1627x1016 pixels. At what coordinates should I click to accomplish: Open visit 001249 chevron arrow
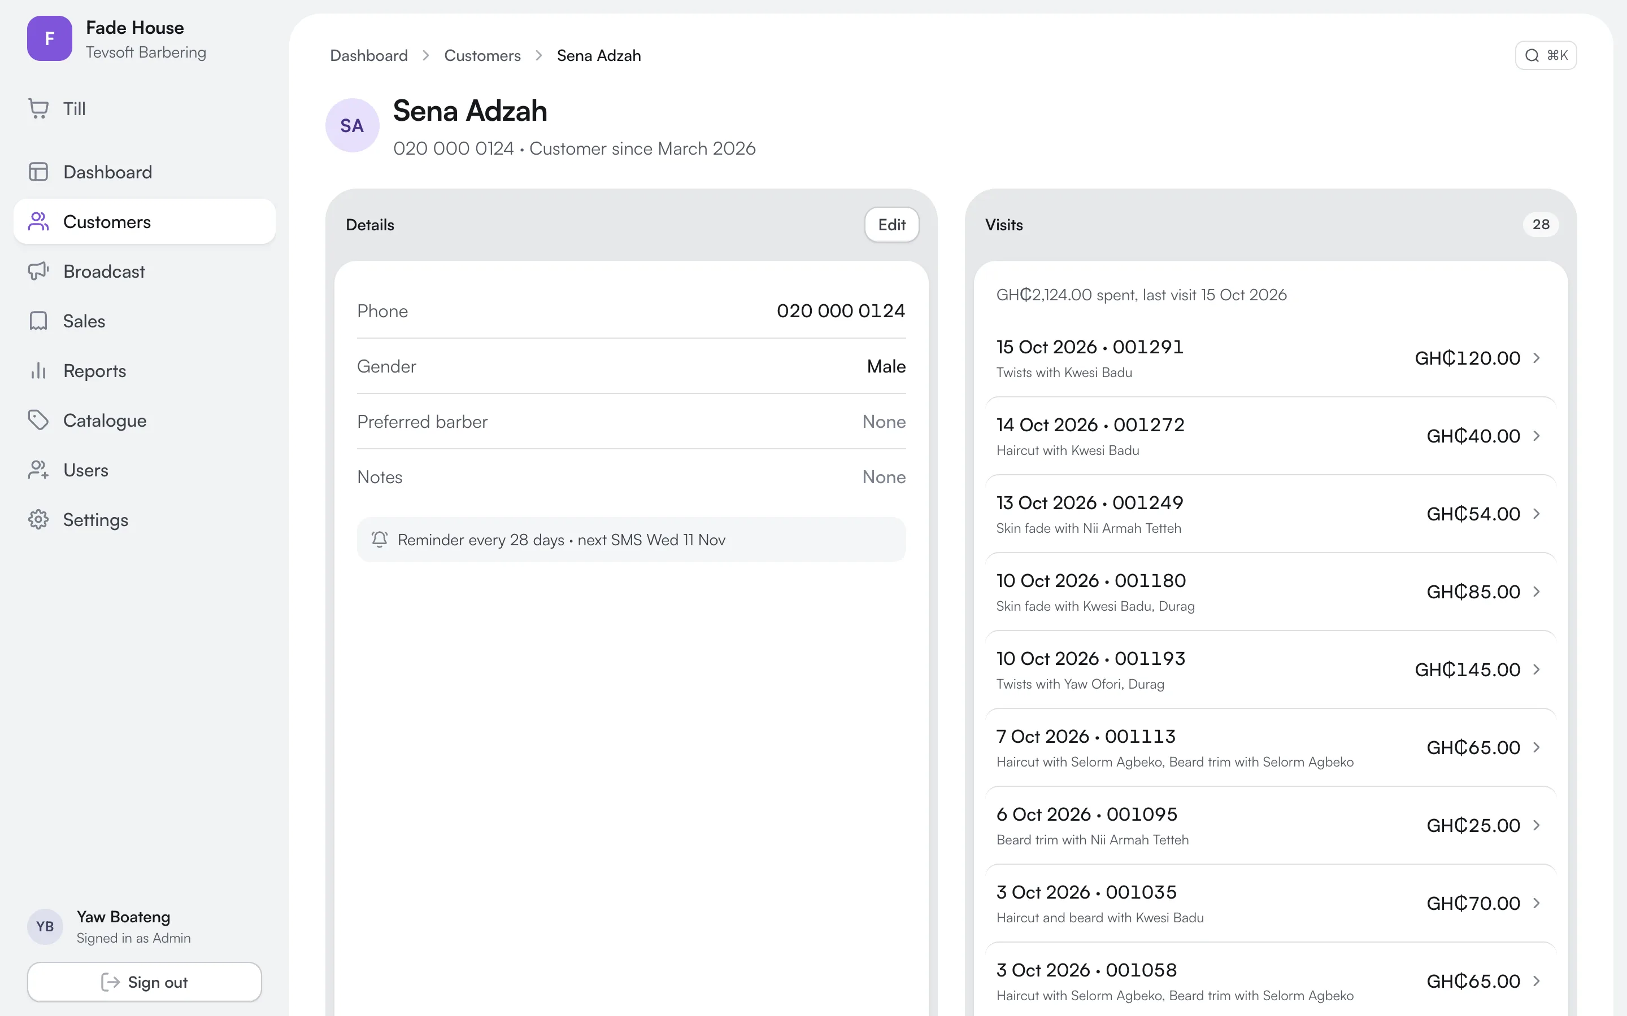coord(1537,514)
